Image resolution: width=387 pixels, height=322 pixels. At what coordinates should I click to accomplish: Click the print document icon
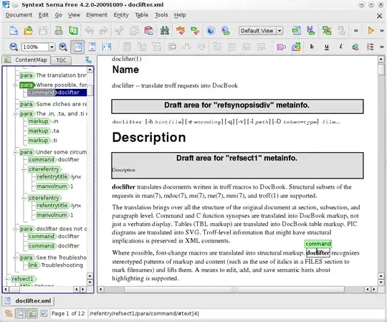tap(59, 31)
